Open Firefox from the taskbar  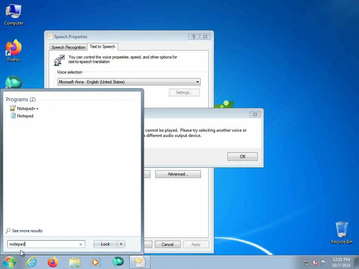click(53, 262)
